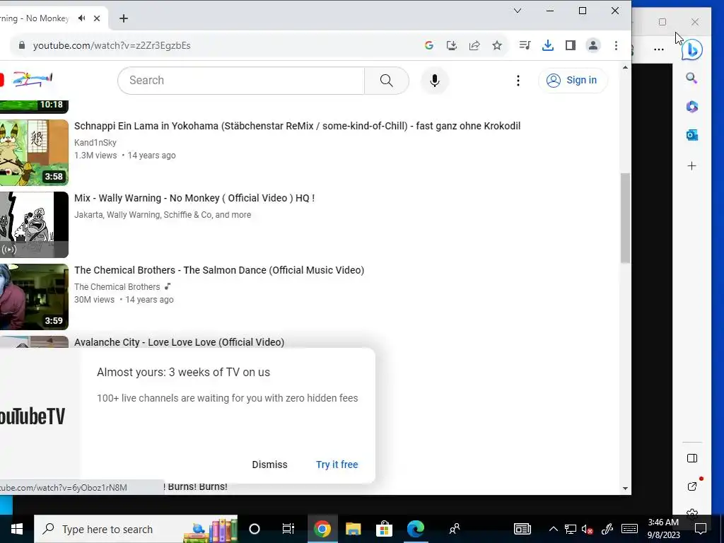Viewport: 724px width, 543px height.
Task: Open the Mix playlist thumbnail
Action: pos(34,224)
